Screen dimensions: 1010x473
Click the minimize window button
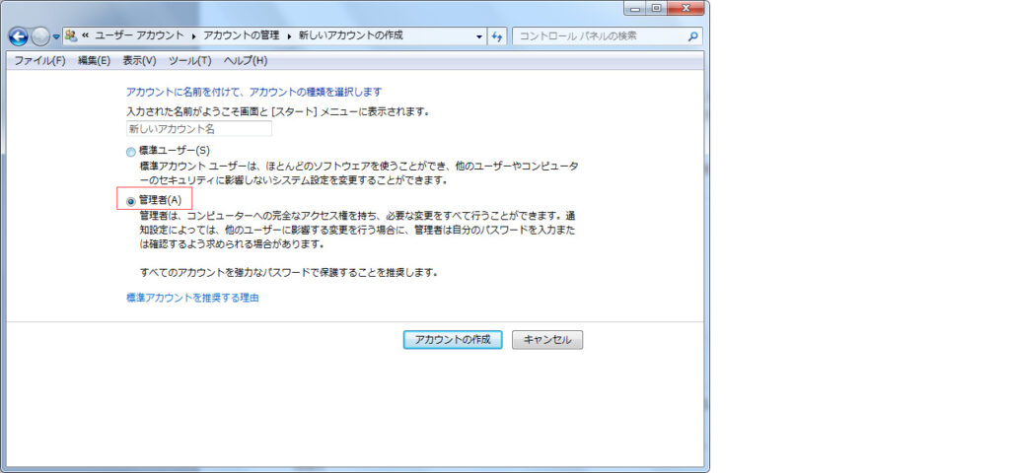point(634,8)
